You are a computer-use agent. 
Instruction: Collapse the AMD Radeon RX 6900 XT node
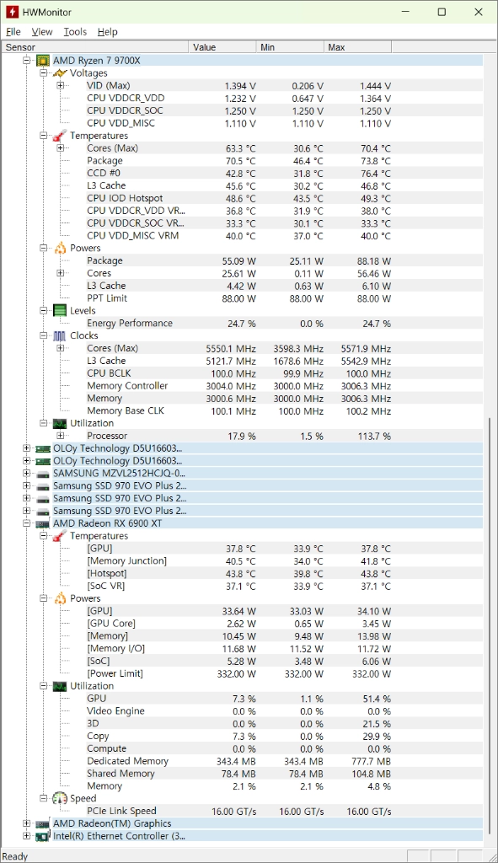pyautogui.click(x=26, y=523)
